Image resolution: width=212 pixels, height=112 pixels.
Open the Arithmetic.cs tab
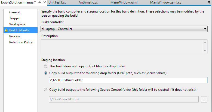(x=88, y=2)
